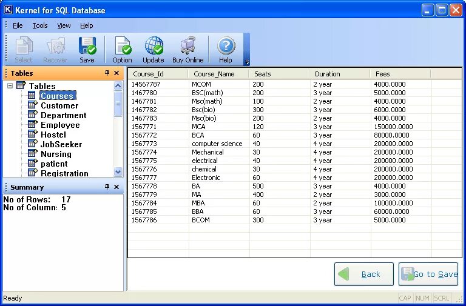Select the JobSeeker table in tree
Image resolution: width=466 pixels, height=306 pixels.
61,145
